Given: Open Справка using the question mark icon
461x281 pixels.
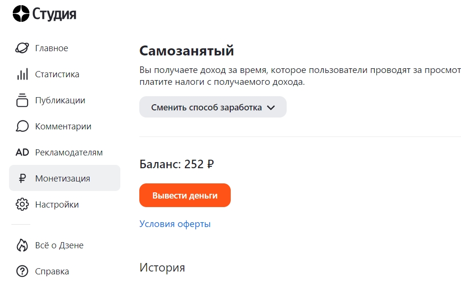Looking at the screenshot, I should click(x=22, y=271).
